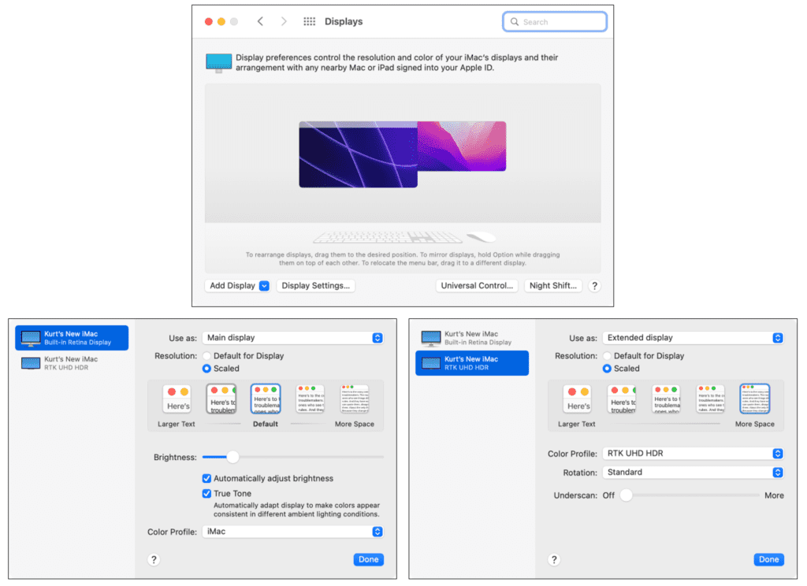Click Done in the Main display panel

(369, 559)
